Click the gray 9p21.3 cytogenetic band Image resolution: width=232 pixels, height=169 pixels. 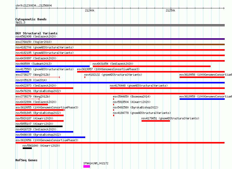pos(120,25)
